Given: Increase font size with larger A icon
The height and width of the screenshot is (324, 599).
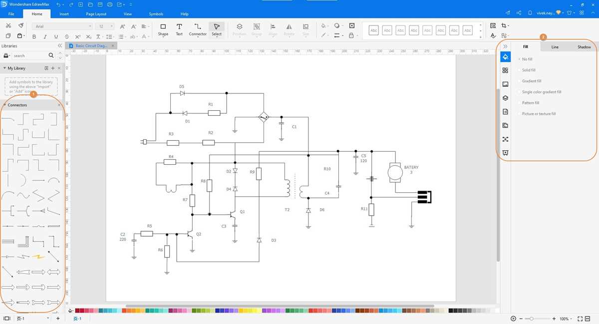Looking at the screenshot, I should 122,26.
